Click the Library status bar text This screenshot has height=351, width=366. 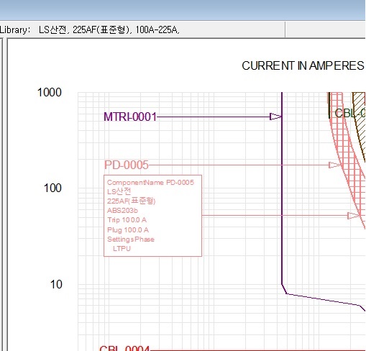(89, 30)
